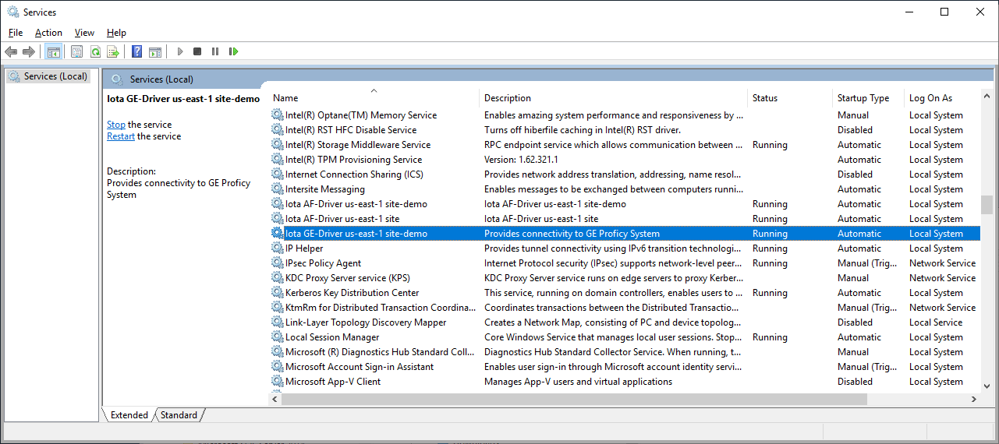
Task: Click 'Network Service' cell for IPsec Policy Agent
Action: pos(942,263)
